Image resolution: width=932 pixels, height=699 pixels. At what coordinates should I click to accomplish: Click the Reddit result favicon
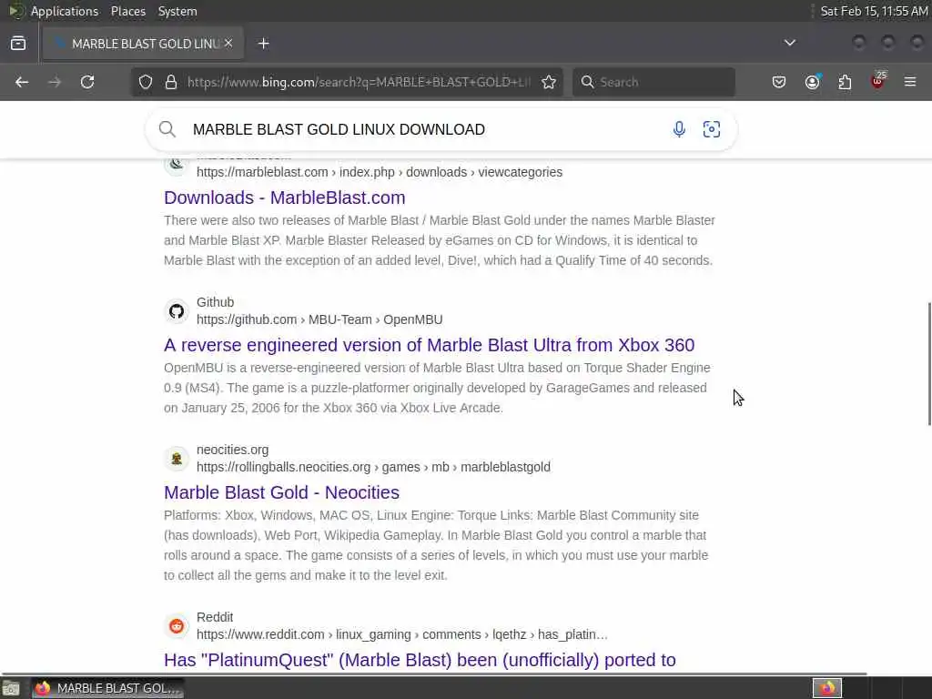pyautogui.click(x=177, y=626)
